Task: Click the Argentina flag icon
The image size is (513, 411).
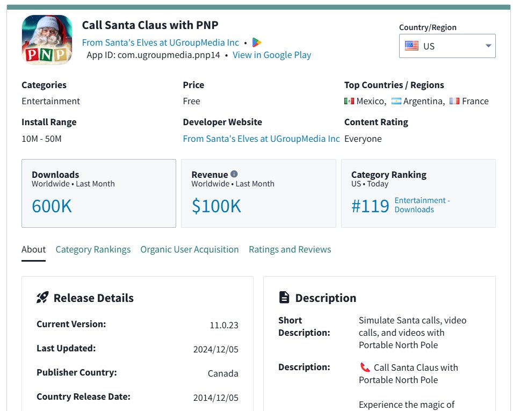Action: (396, 101)
